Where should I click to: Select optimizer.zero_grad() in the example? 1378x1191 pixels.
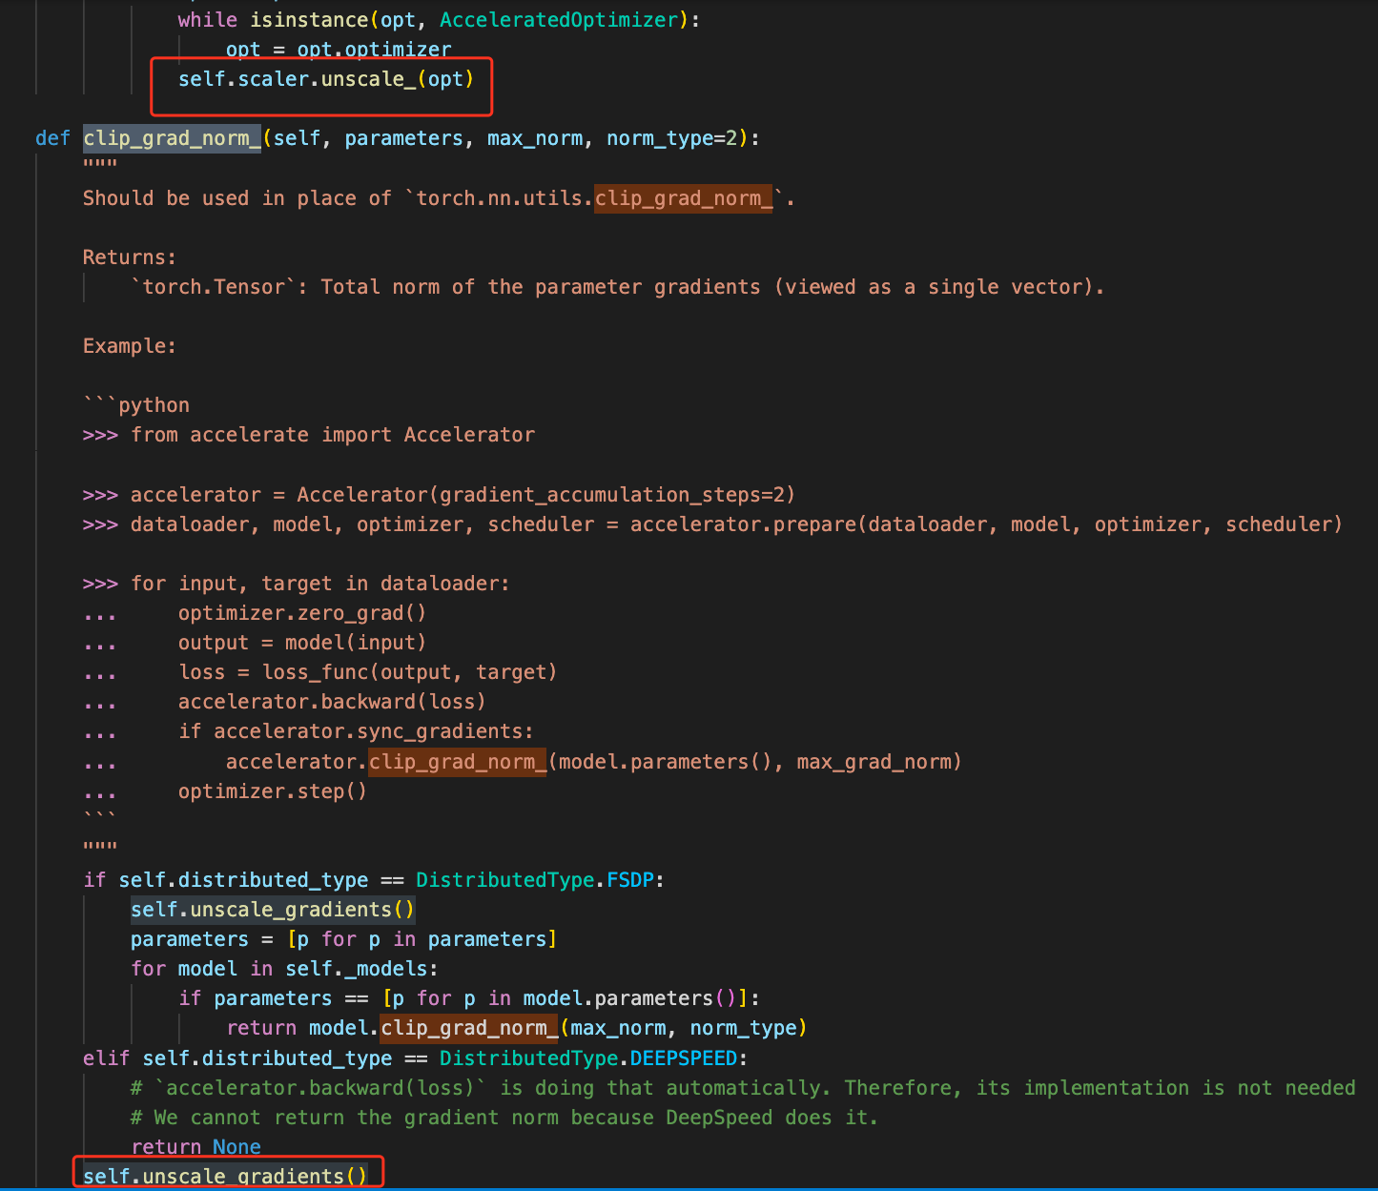301,612
